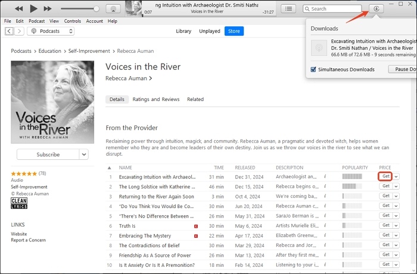Click the now playing album thumbnail
The image size is (417, 274).
(x=133, y=8)
